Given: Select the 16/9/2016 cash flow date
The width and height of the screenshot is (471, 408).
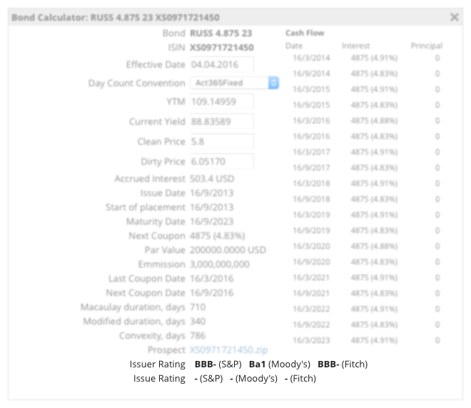Looking at the screenshot, I should 311,136.
